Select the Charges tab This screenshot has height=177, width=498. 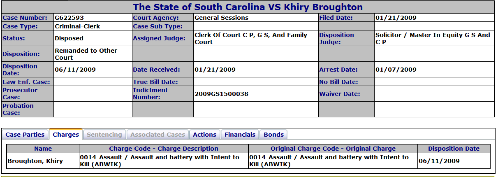point(66,135)
